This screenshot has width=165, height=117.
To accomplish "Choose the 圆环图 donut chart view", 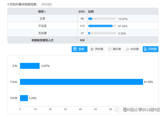I will (x=115, y=49).
